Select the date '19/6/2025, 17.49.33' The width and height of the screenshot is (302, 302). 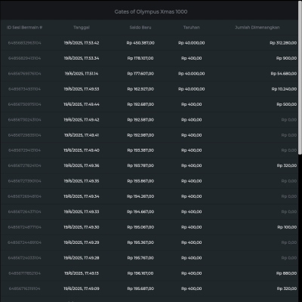[82, 211]
